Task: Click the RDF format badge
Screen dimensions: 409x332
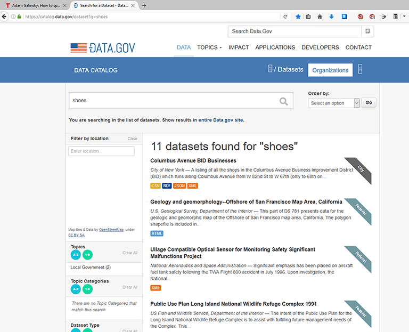Action: coord(167,186)
